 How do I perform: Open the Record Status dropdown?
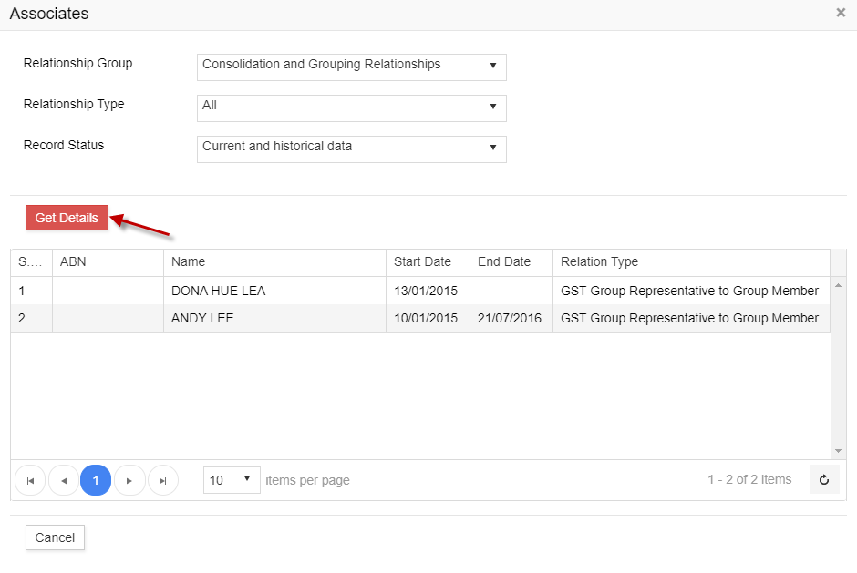[351, 148]
